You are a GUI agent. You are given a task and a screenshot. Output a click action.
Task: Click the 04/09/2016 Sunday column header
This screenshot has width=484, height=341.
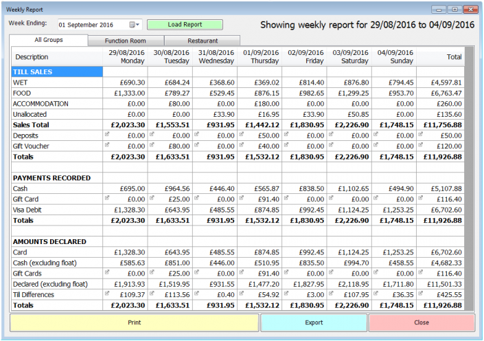[x=395, y=56]
